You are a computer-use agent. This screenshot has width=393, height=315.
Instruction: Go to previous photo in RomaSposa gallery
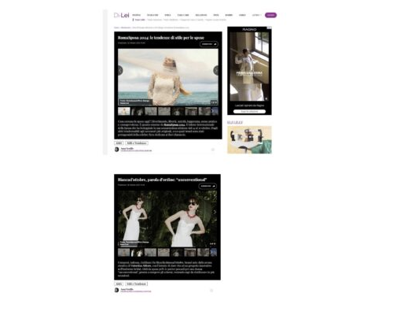click(120, 70)
